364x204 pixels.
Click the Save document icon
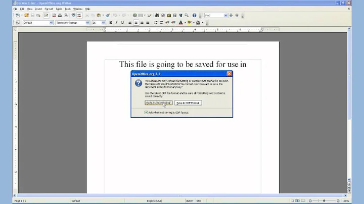tap(32, 15)
